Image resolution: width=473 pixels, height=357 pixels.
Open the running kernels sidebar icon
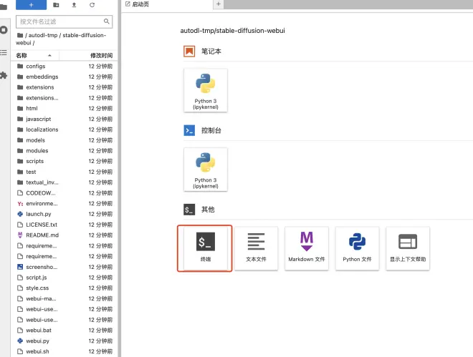[4, 30]
